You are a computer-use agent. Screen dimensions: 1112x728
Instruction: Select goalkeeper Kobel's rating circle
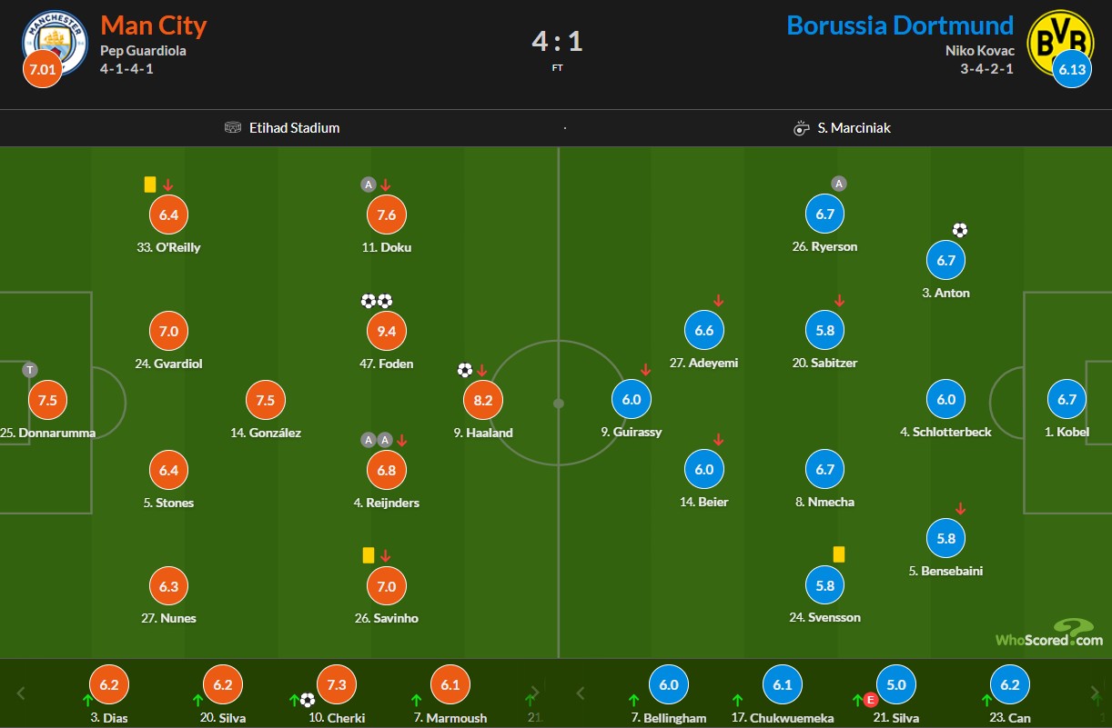click(x=1067, y=399)
